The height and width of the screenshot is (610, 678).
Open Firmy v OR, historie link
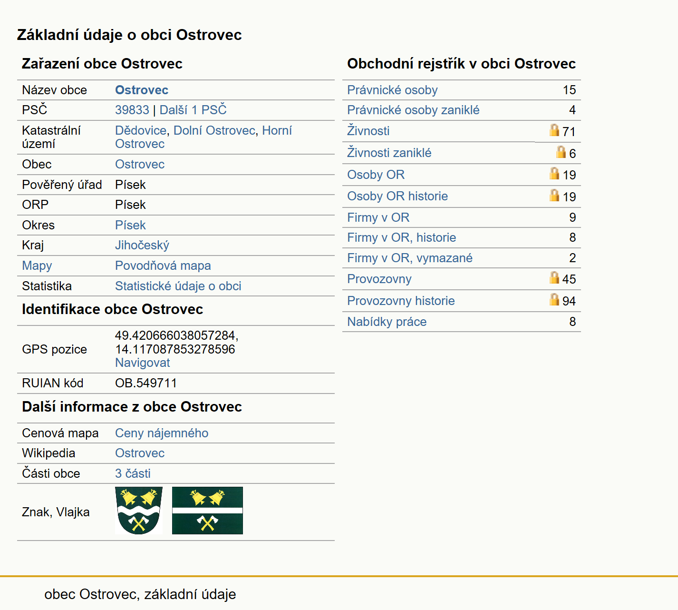coord(402,237)
